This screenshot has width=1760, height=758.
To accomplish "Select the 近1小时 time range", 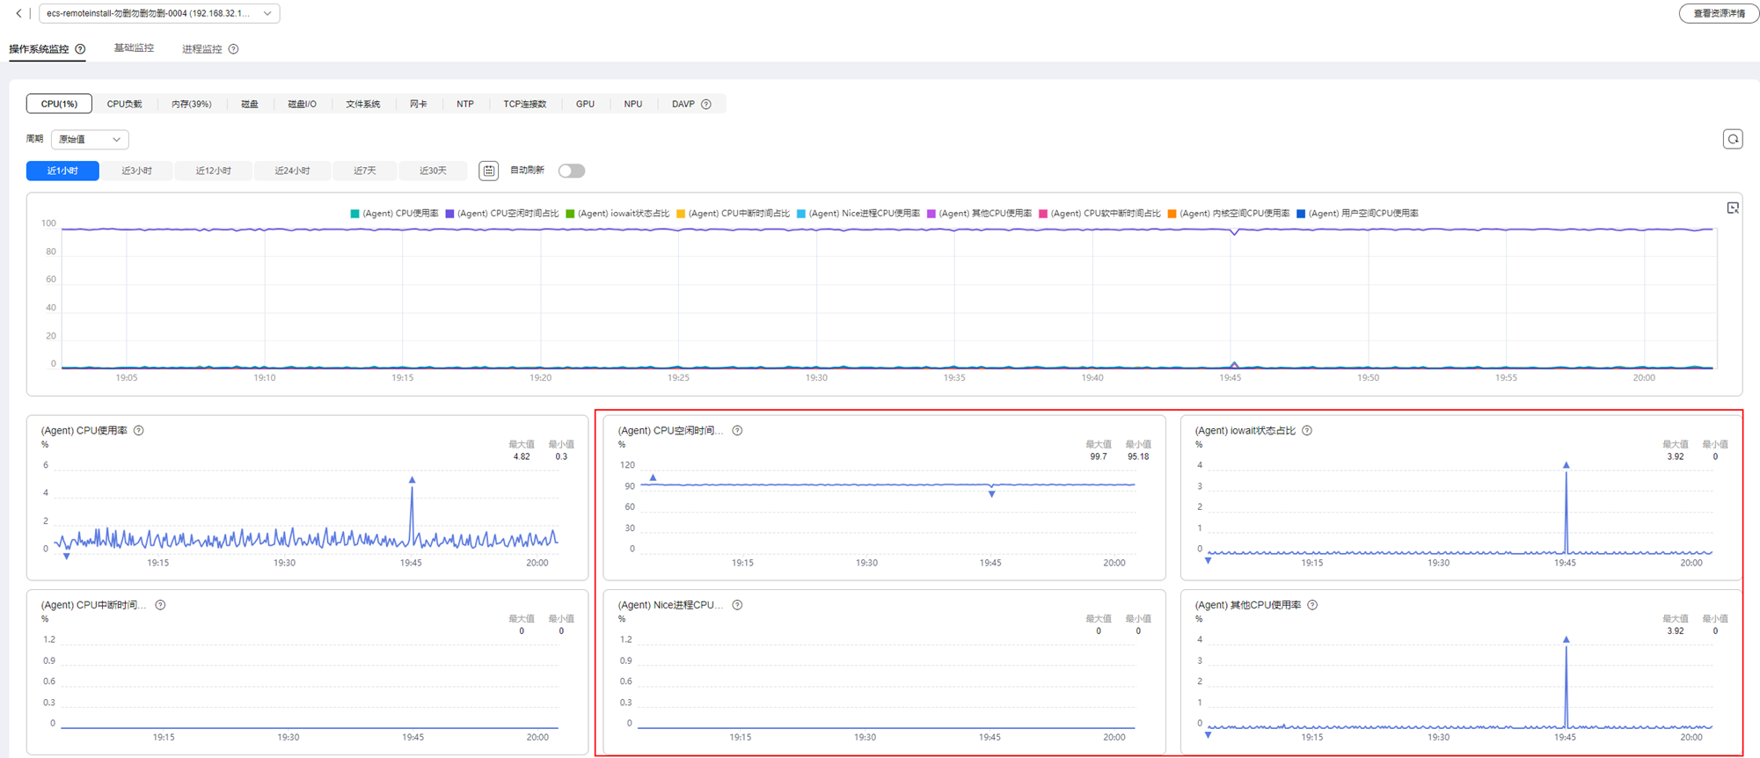I will pos(62,171).
